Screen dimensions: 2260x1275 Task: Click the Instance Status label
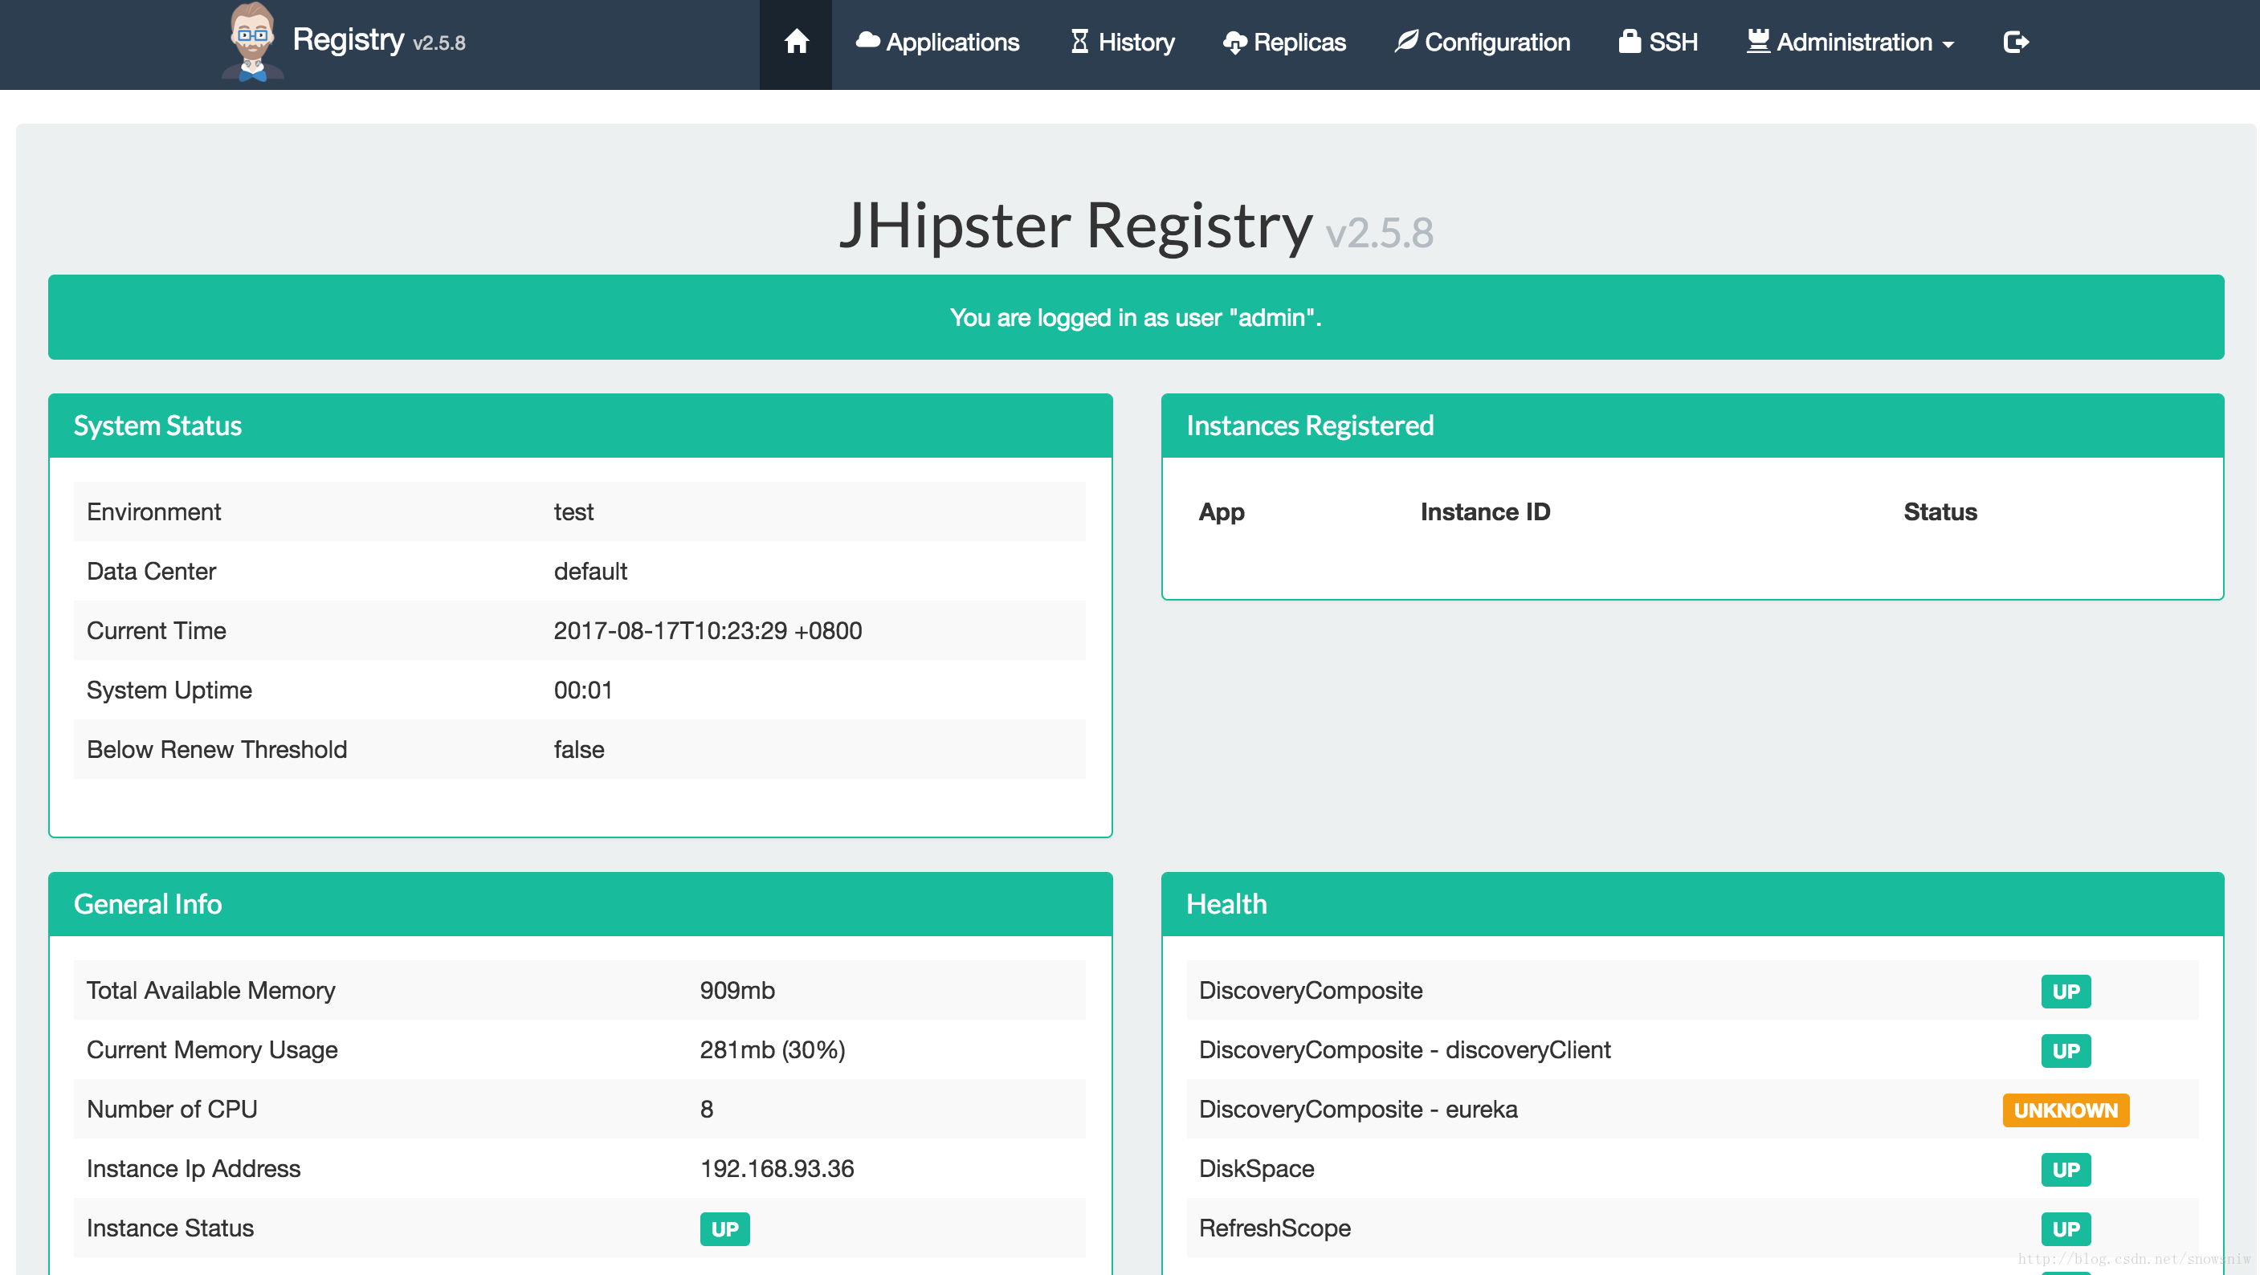click(170, 1228)
